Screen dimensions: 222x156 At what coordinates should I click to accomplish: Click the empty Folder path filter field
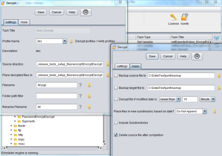(57, 96)
